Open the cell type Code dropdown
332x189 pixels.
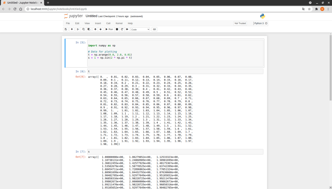click(140, 29)
